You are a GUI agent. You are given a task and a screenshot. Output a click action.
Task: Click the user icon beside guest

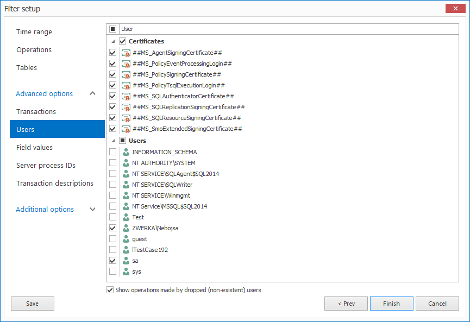[125, 238]
